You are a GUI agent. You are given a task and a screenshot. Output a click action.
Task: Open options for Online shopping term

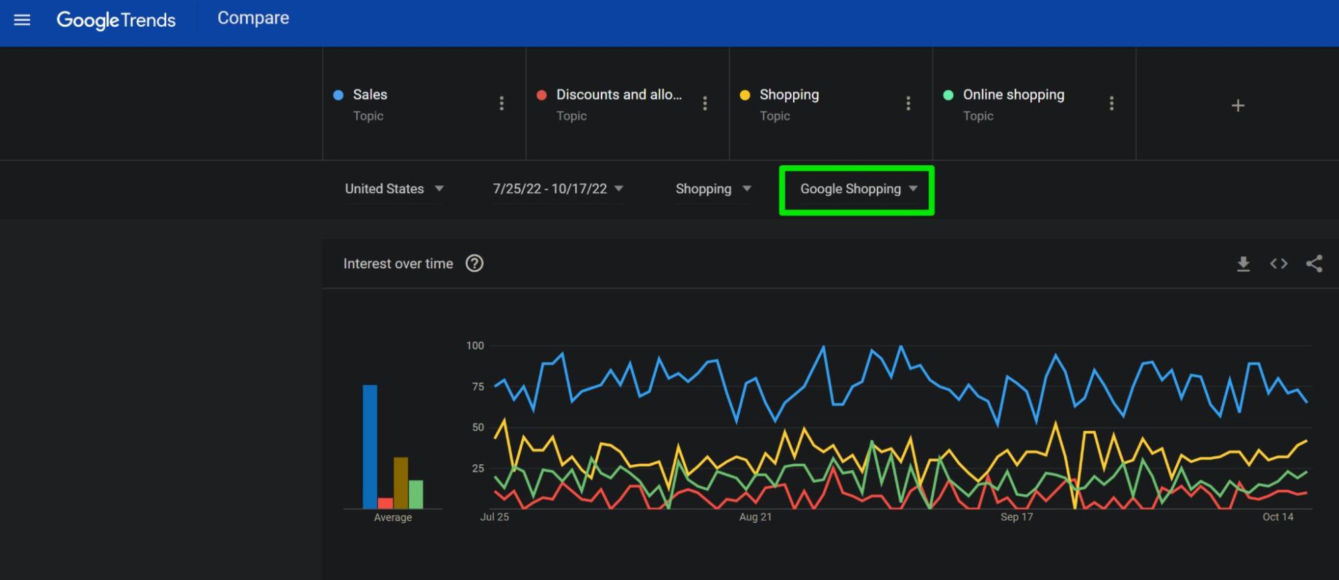pyautogui.click(x=1111, y=103)
